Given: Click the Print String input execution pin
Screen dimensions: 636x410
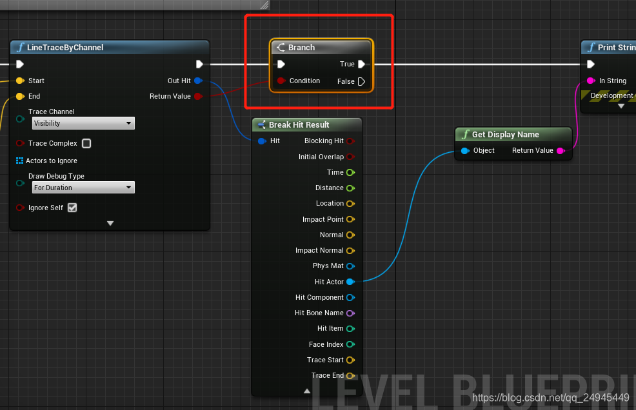Looking at the screenshot, I should coord(591,64).
